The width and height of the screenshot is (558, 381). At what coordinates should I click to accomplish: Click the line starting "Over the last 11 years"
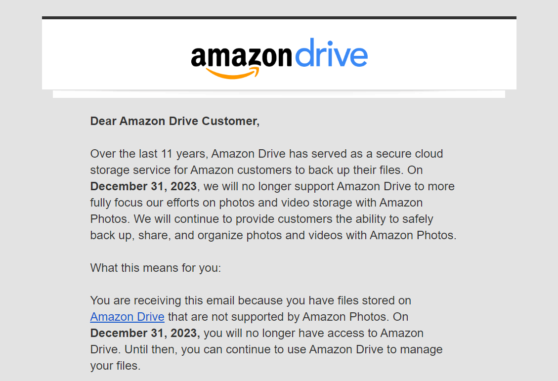[x=266, y=154]
